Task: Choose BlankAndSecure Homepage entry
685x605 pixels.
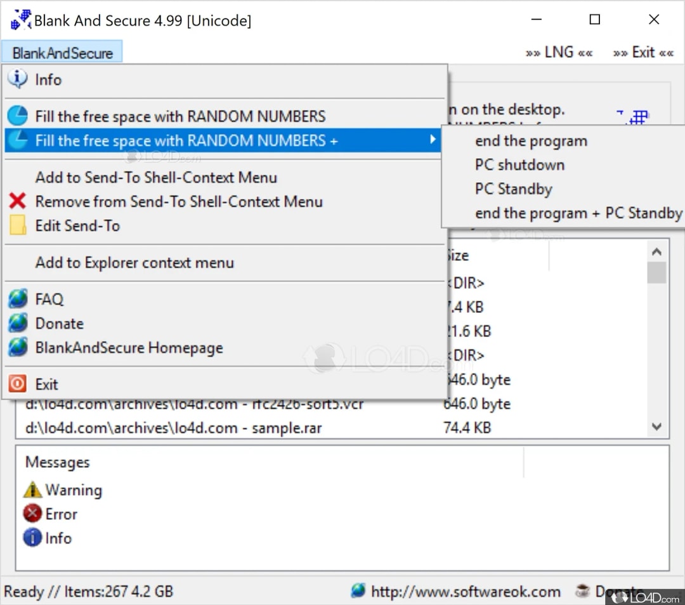Action: [225, 347]
